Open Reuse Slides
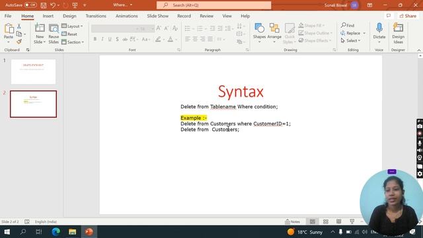The width and height of the screenshot is (423, 238). coord(54,34)
